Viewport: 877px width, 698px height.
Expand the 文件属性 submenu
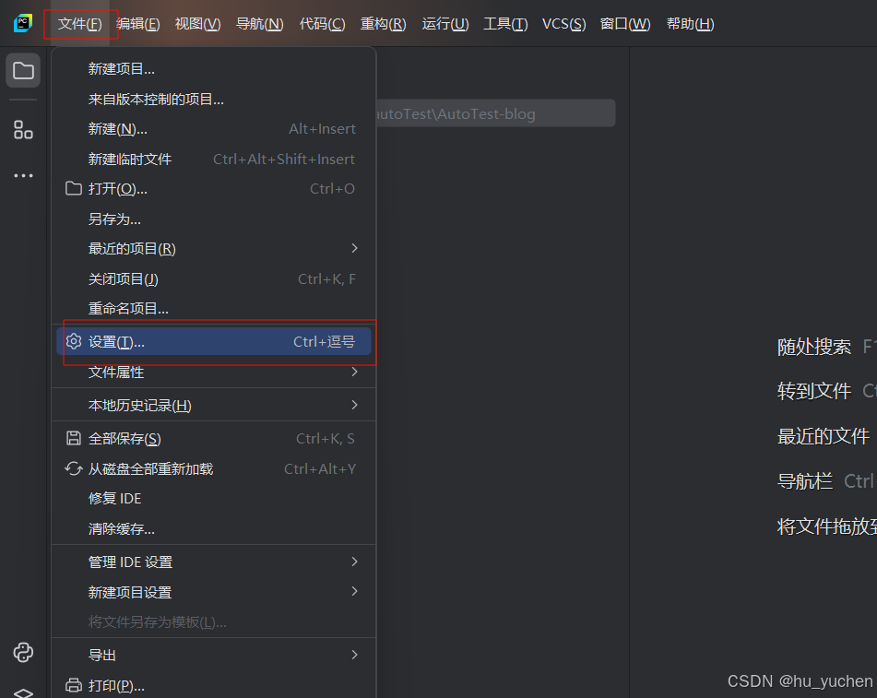click(x=355, y=372)
